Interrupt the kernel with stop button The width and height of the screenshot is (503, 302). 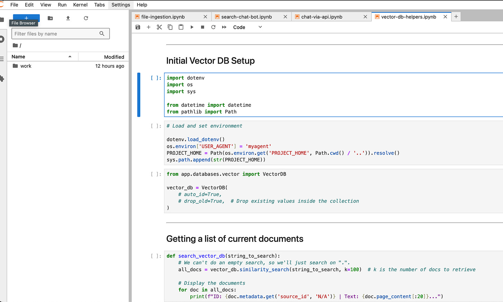pyautogui.click(x=202, y=27)
